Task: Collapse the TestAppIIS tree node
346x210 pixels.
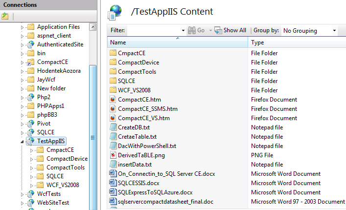Action: coord(22,142)
